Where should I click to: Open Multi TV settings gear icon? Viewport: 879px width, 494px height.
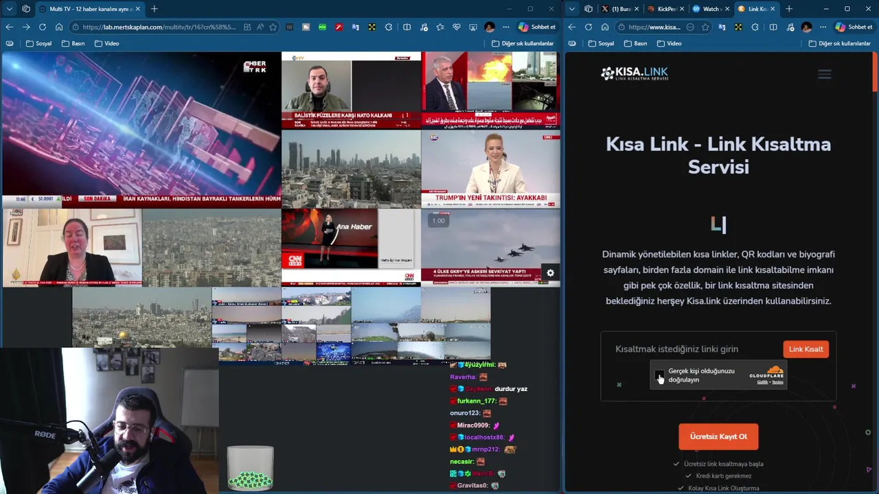[550, 273]
